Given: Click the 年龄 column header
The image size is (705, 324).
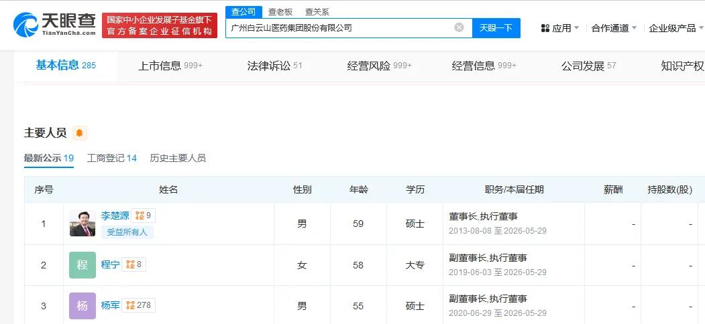Looking at the screenshot, I should tap(358, 189).
